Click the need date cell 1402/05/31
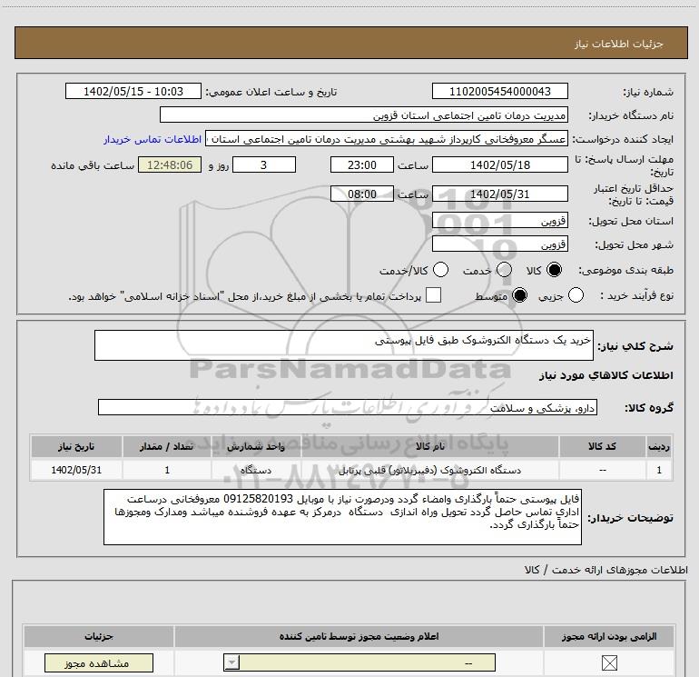Image resolution: width=699 pixels, height=677 pixels. pyautogui.click(x=76, y=470)
